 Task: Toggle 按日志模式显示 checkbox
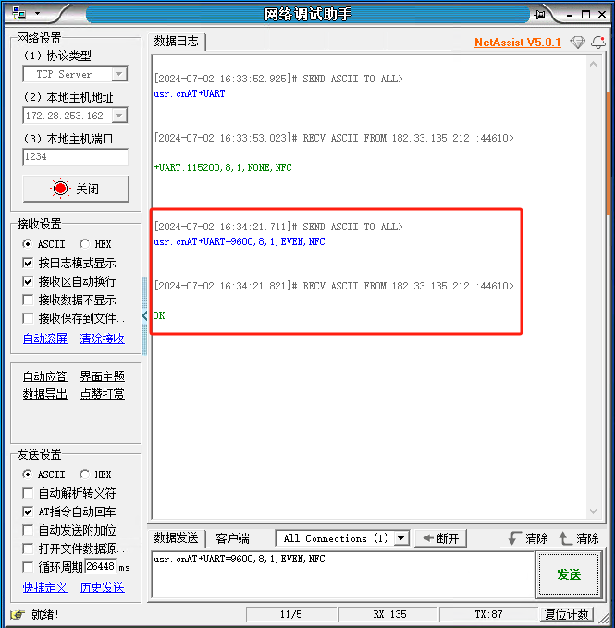(x=28, y=264)
